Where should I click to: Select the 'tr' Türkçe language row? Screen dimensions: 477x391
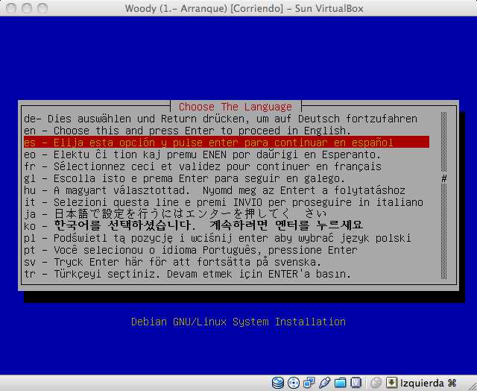227,273
